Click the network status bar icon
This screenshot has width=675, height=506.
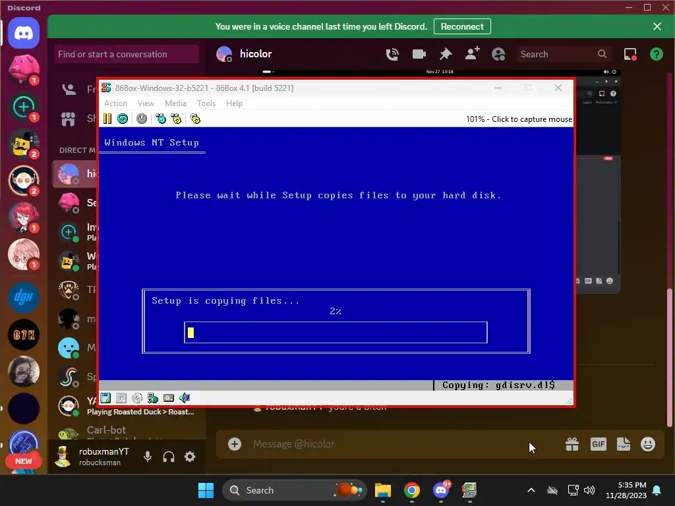coord(152,398)
